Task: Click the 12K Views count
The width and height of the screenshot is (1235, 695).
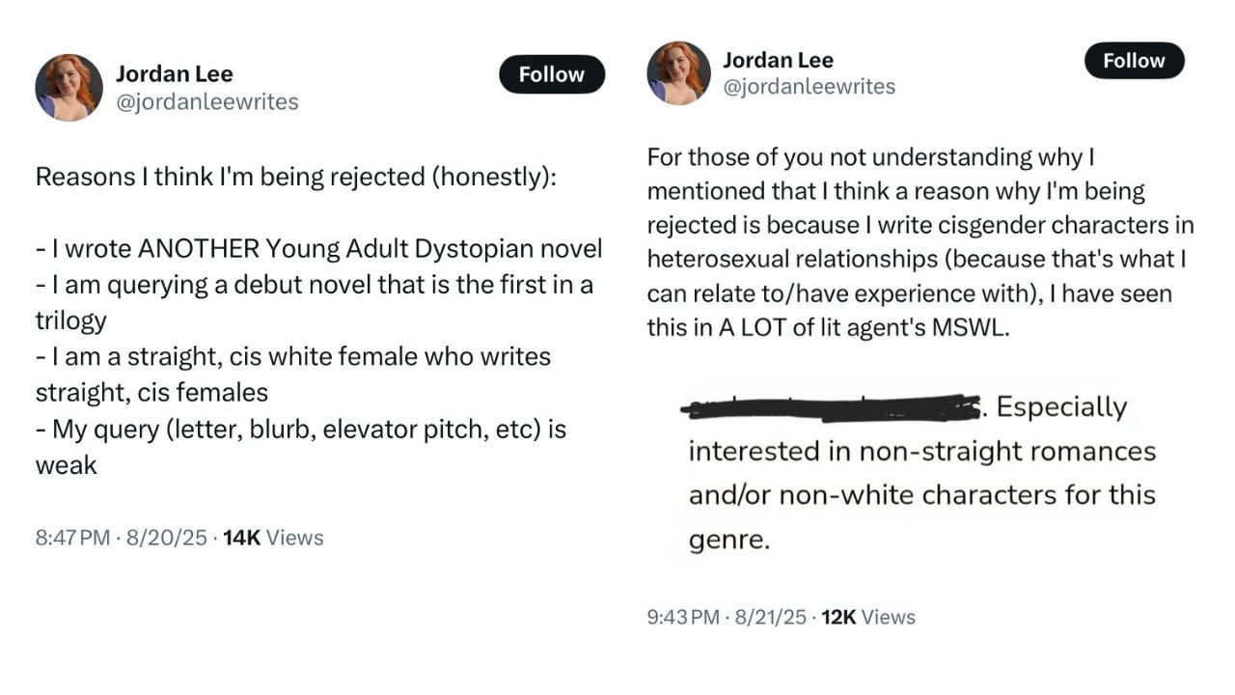Action: point(868,617)
